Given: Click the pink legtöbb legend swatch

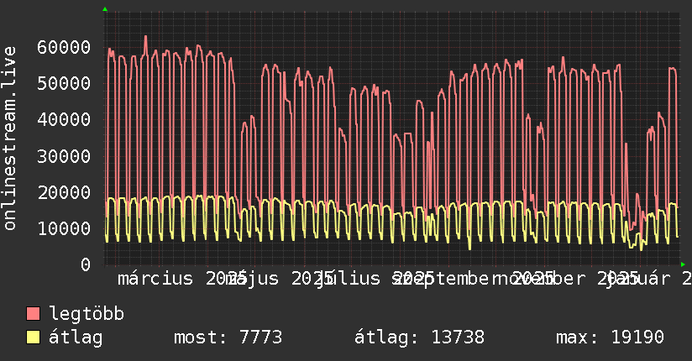Looking at the screenshot, I should tap(33, 313).
